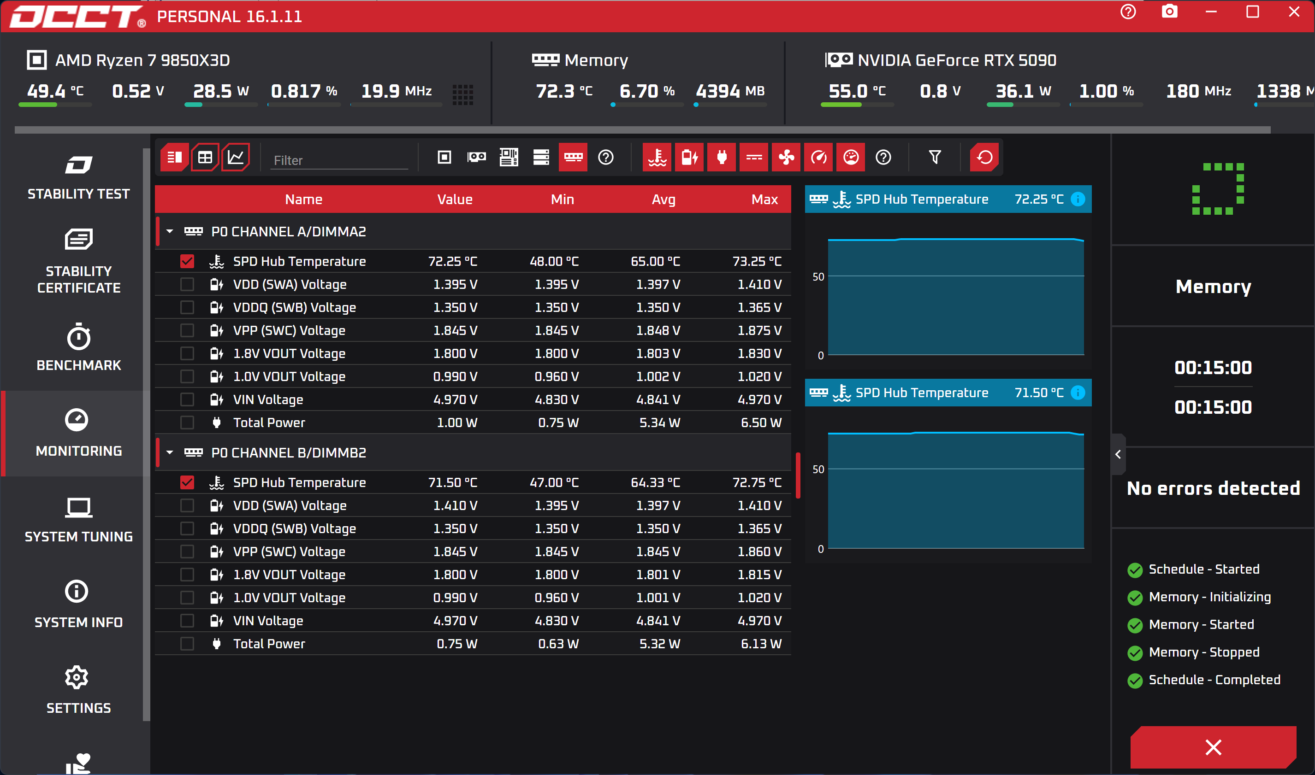Sort the table by the Avg column
This screenshot has width=1315, height=775.
[663, 199]
